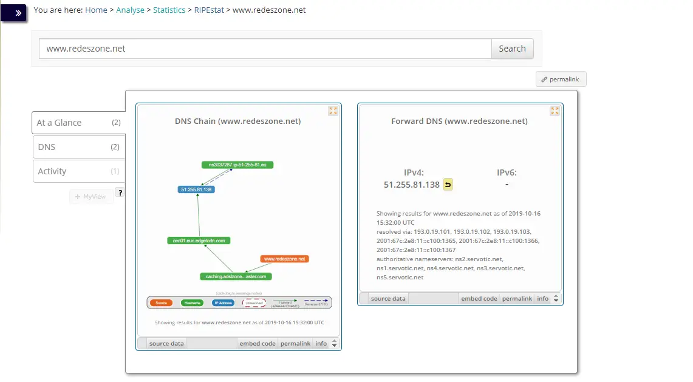Click the green Hostname legend swatch
This screenshot has height=382, width=693.
(x=193, y=303)
